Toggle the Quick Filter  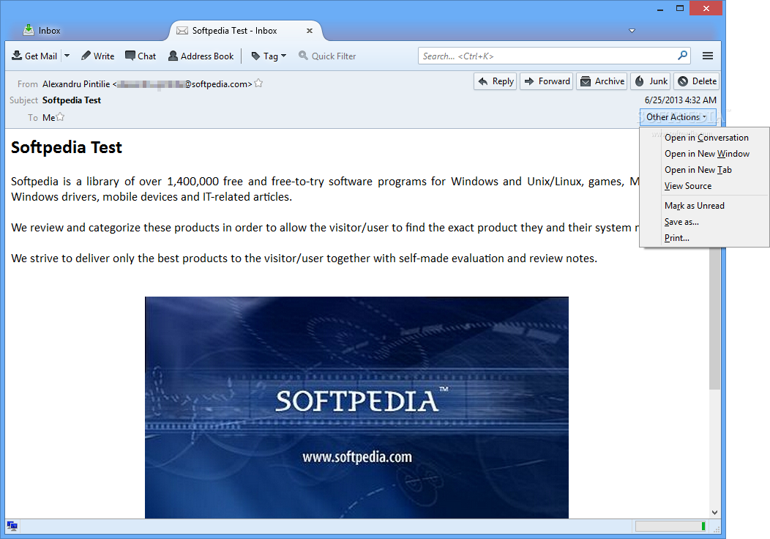click(x=328, y=56)
